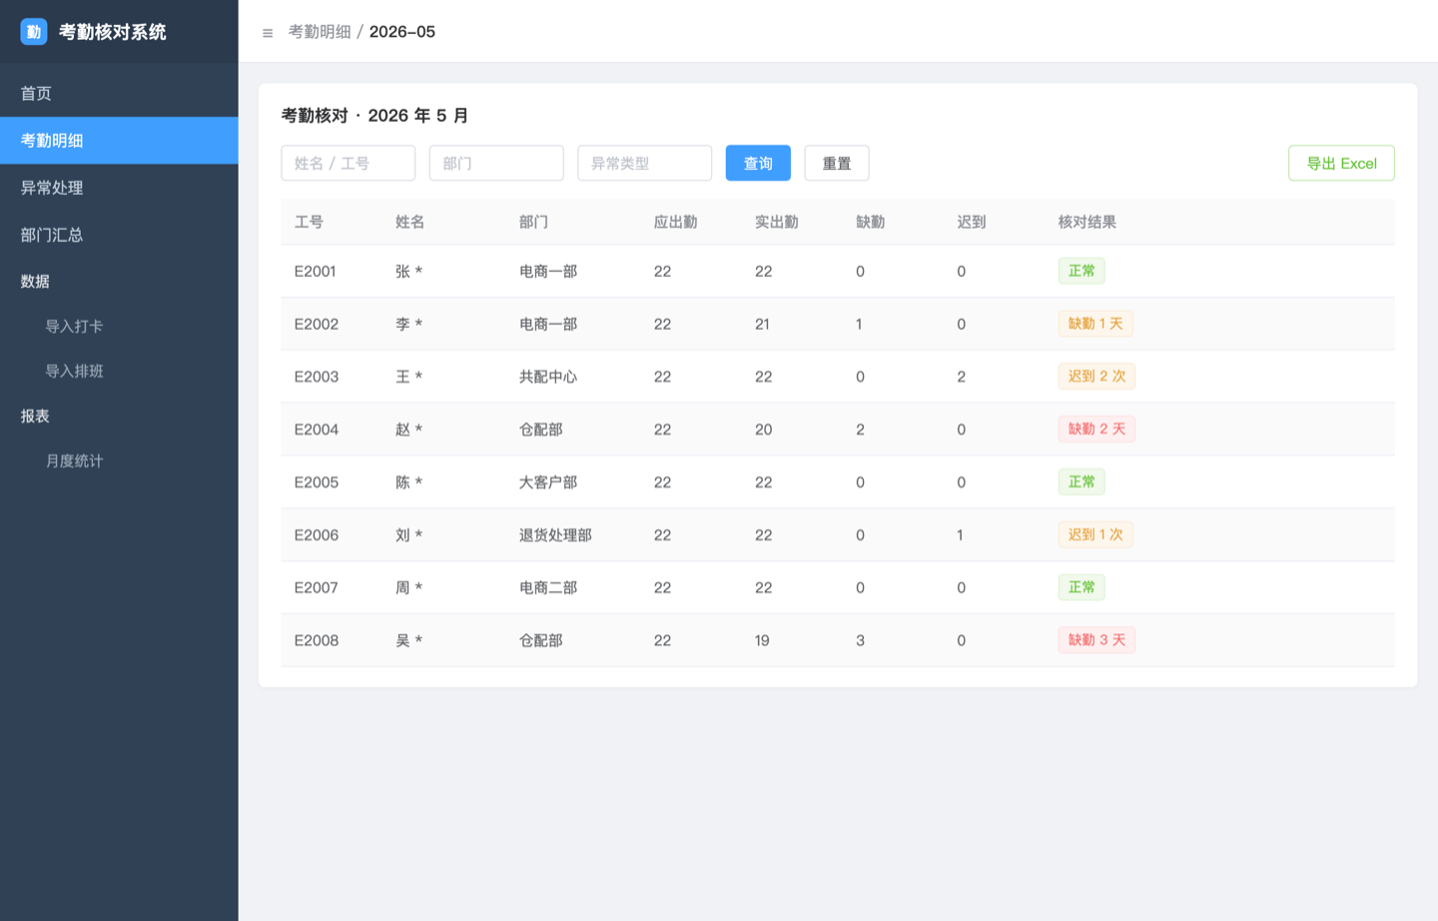Click the name 吴 * cell

pyautogui.click(x=409, y=640)
